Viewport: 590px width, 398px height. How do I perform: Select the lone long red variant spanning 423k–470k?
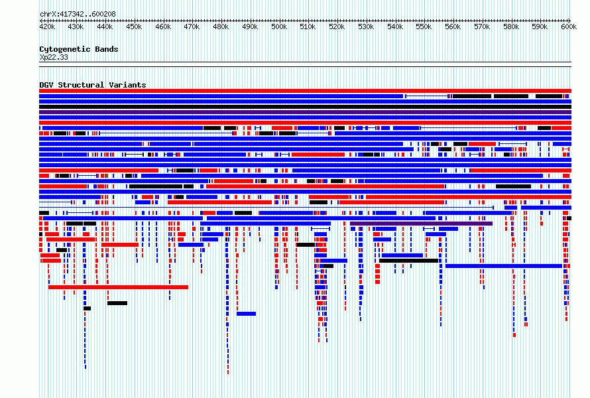(118, 287)
